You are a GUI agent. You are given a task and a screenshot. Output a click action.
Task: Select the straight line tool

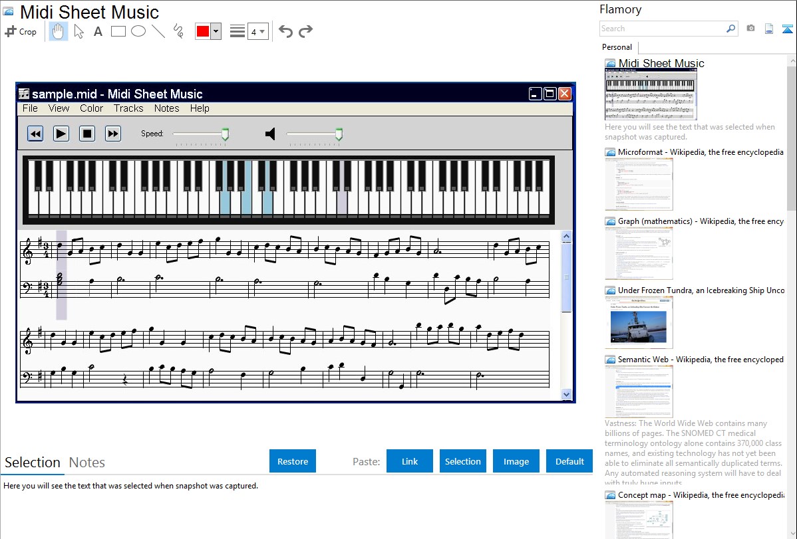coord(158,31)
